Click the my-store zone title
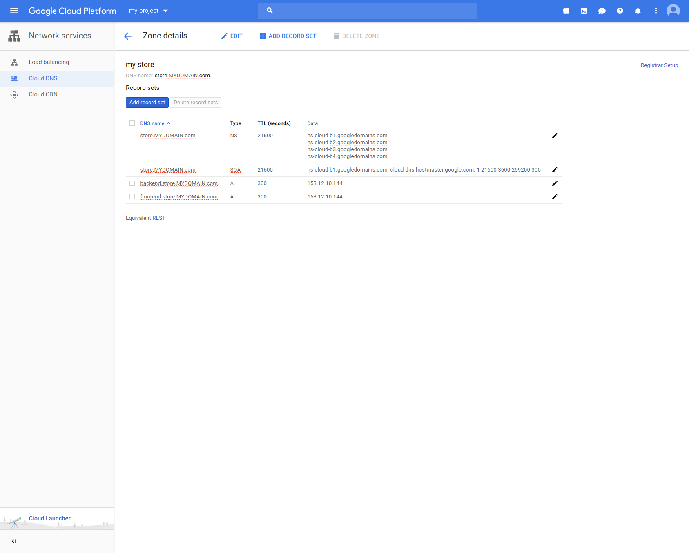This screenshot has width=689, height=553. (140, 65)
